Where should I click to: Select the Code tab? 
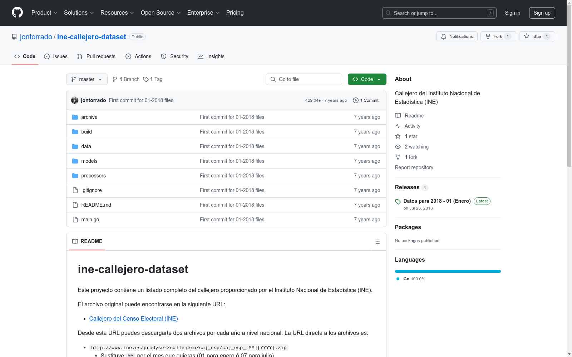coord(25,56)
